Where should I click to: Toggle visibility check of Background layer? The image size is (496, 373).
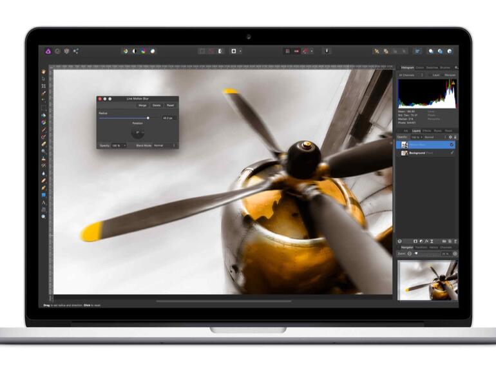[x=452, y=153]
